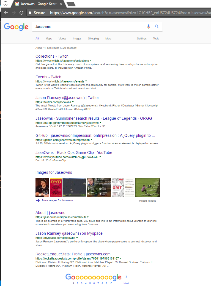211x286 pixels.
Task: Expand dropdown next to na.op.gg URL
Action: click(100, 122)
